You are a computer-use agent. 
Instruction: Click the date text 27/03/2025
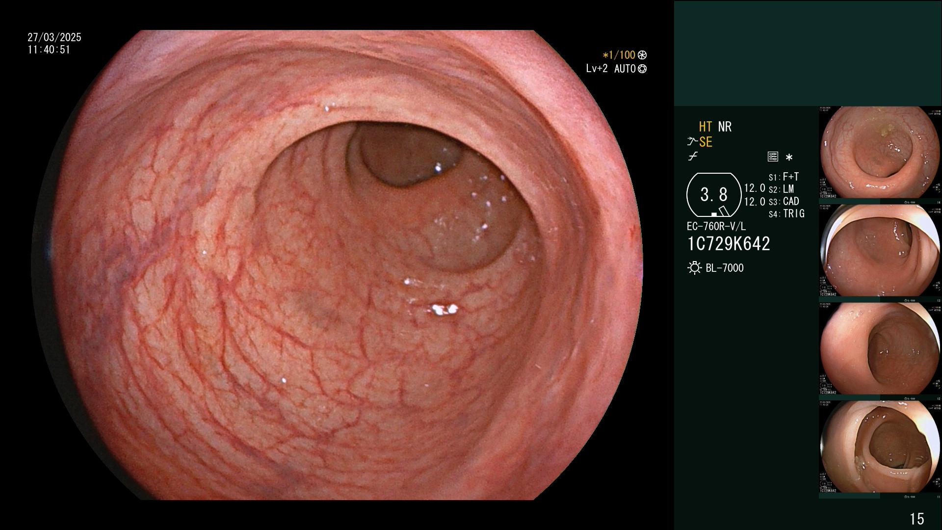coord(54,37)
